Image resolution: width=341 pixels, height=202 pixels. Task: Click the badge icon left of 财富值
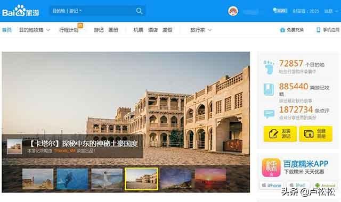coord(280,10)
